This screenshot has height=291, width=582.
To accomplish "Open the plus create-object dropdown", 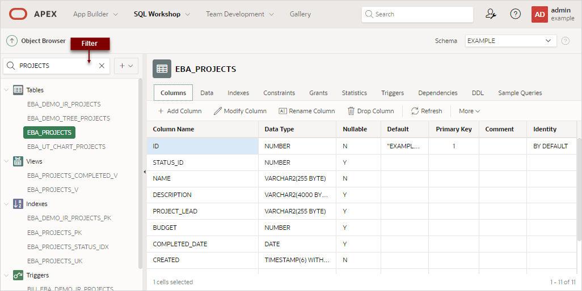I will tap(126, 66).
